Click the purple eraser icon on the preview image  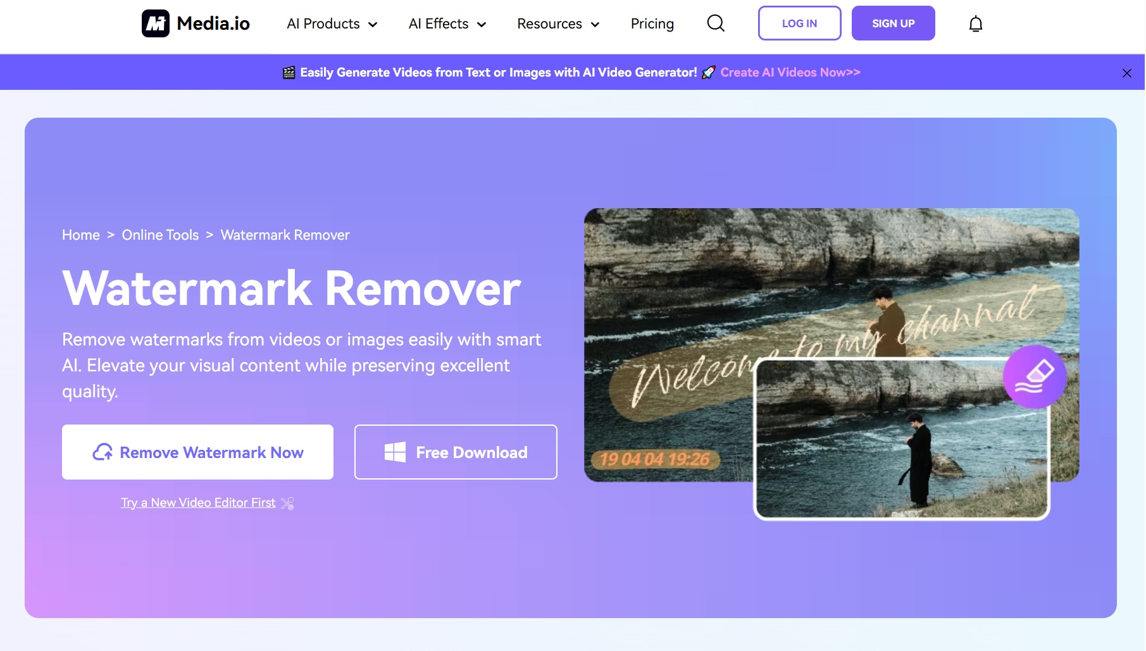(x=1034, y=376)
